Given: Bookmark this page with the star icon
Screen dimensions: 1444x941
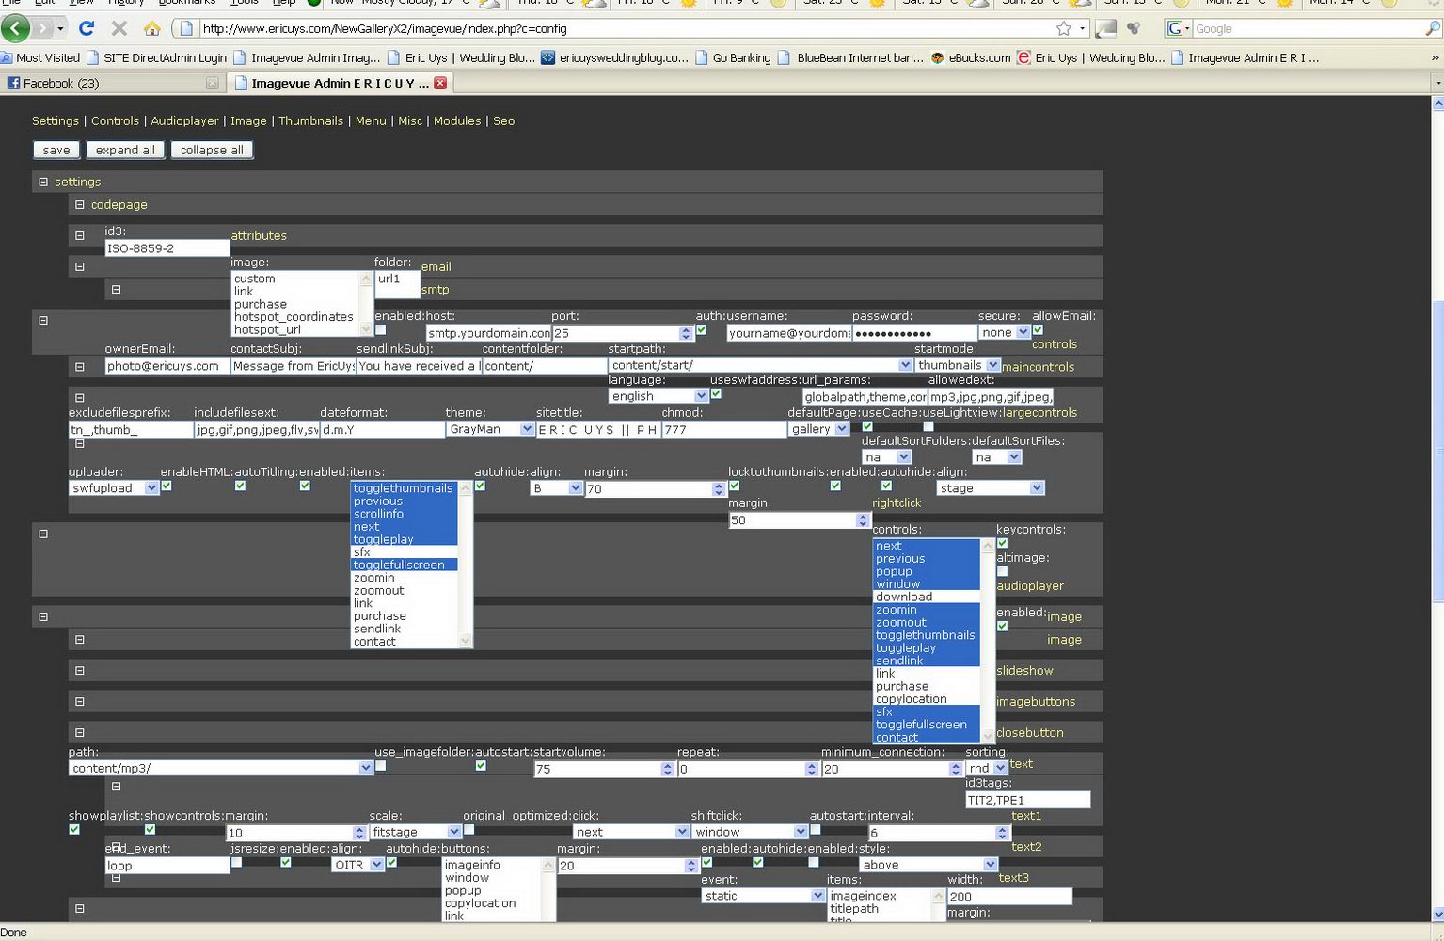Looking at the screenshot, I should [x=1063, y=28].
